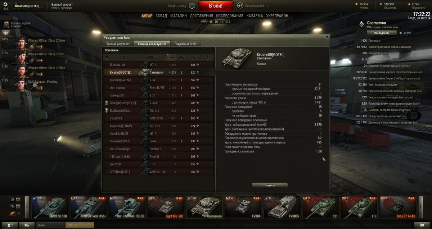
Task: Open combat missions and specials icon
Action: [6, 24]
